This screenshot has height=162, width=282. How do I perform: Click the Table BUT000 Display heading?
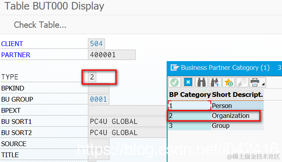point(54,6)
